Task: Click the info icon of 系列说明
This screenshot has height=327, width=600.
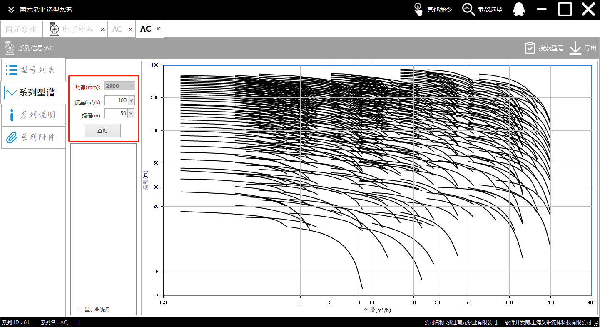Action: (x=12, y=115)
